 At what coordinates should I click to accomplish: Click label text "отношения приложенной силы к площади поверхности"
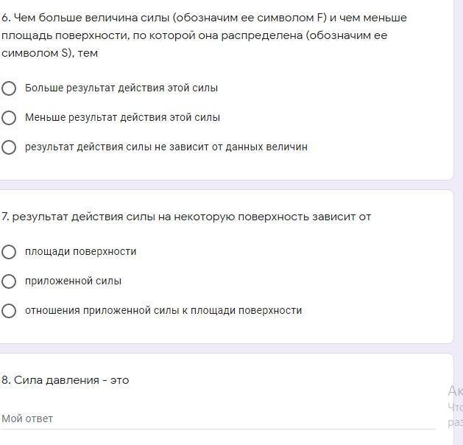[163, 311]
